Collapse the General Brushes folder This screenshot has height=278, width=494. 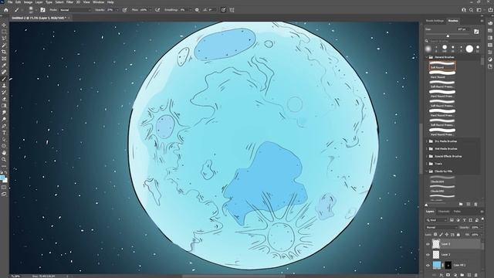click(427, 57)
